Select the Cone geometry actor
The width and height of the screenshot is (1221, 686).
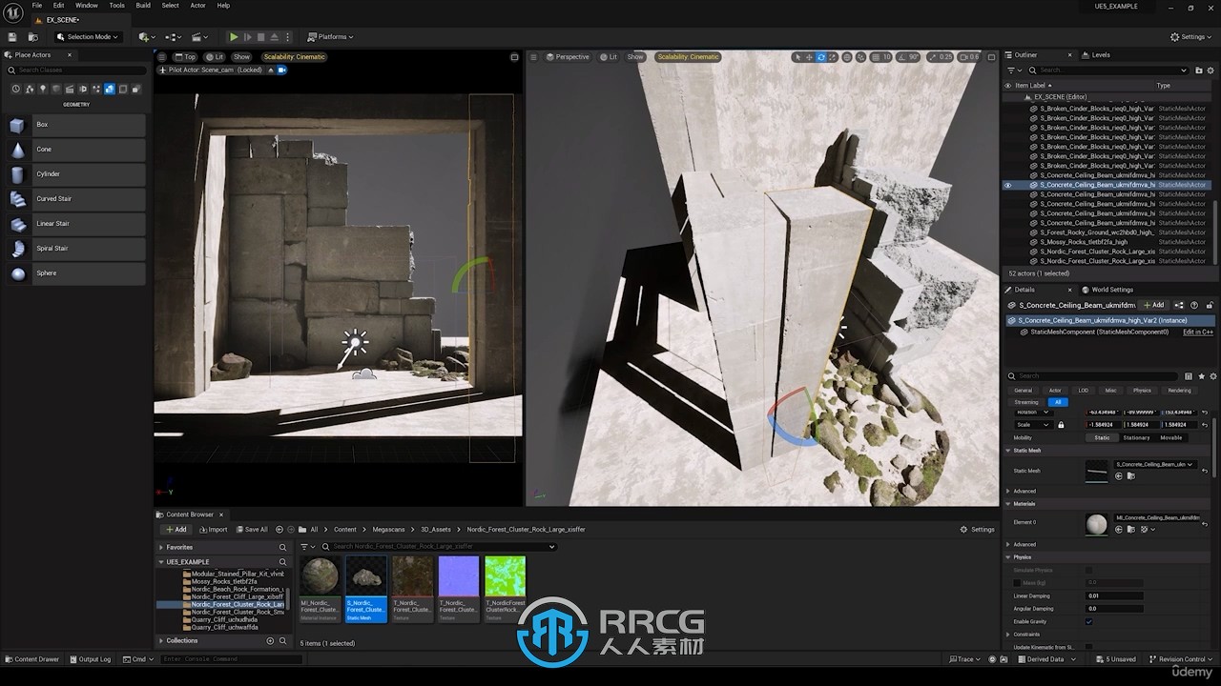tap(75, 150)
